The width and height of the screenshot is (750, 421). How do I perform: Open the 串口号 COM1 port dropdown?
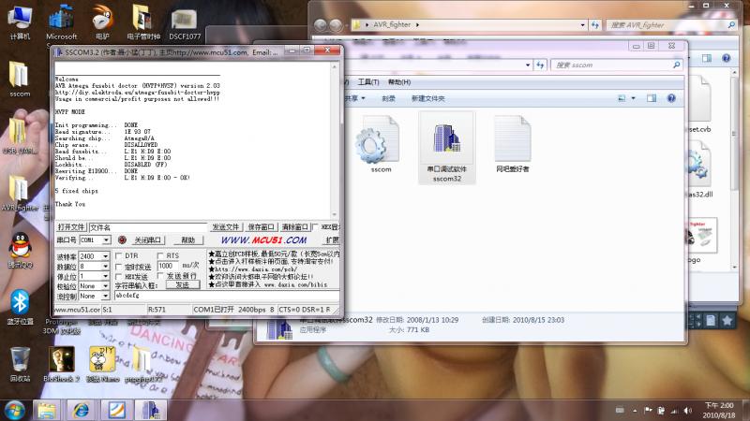pos(106,240)
